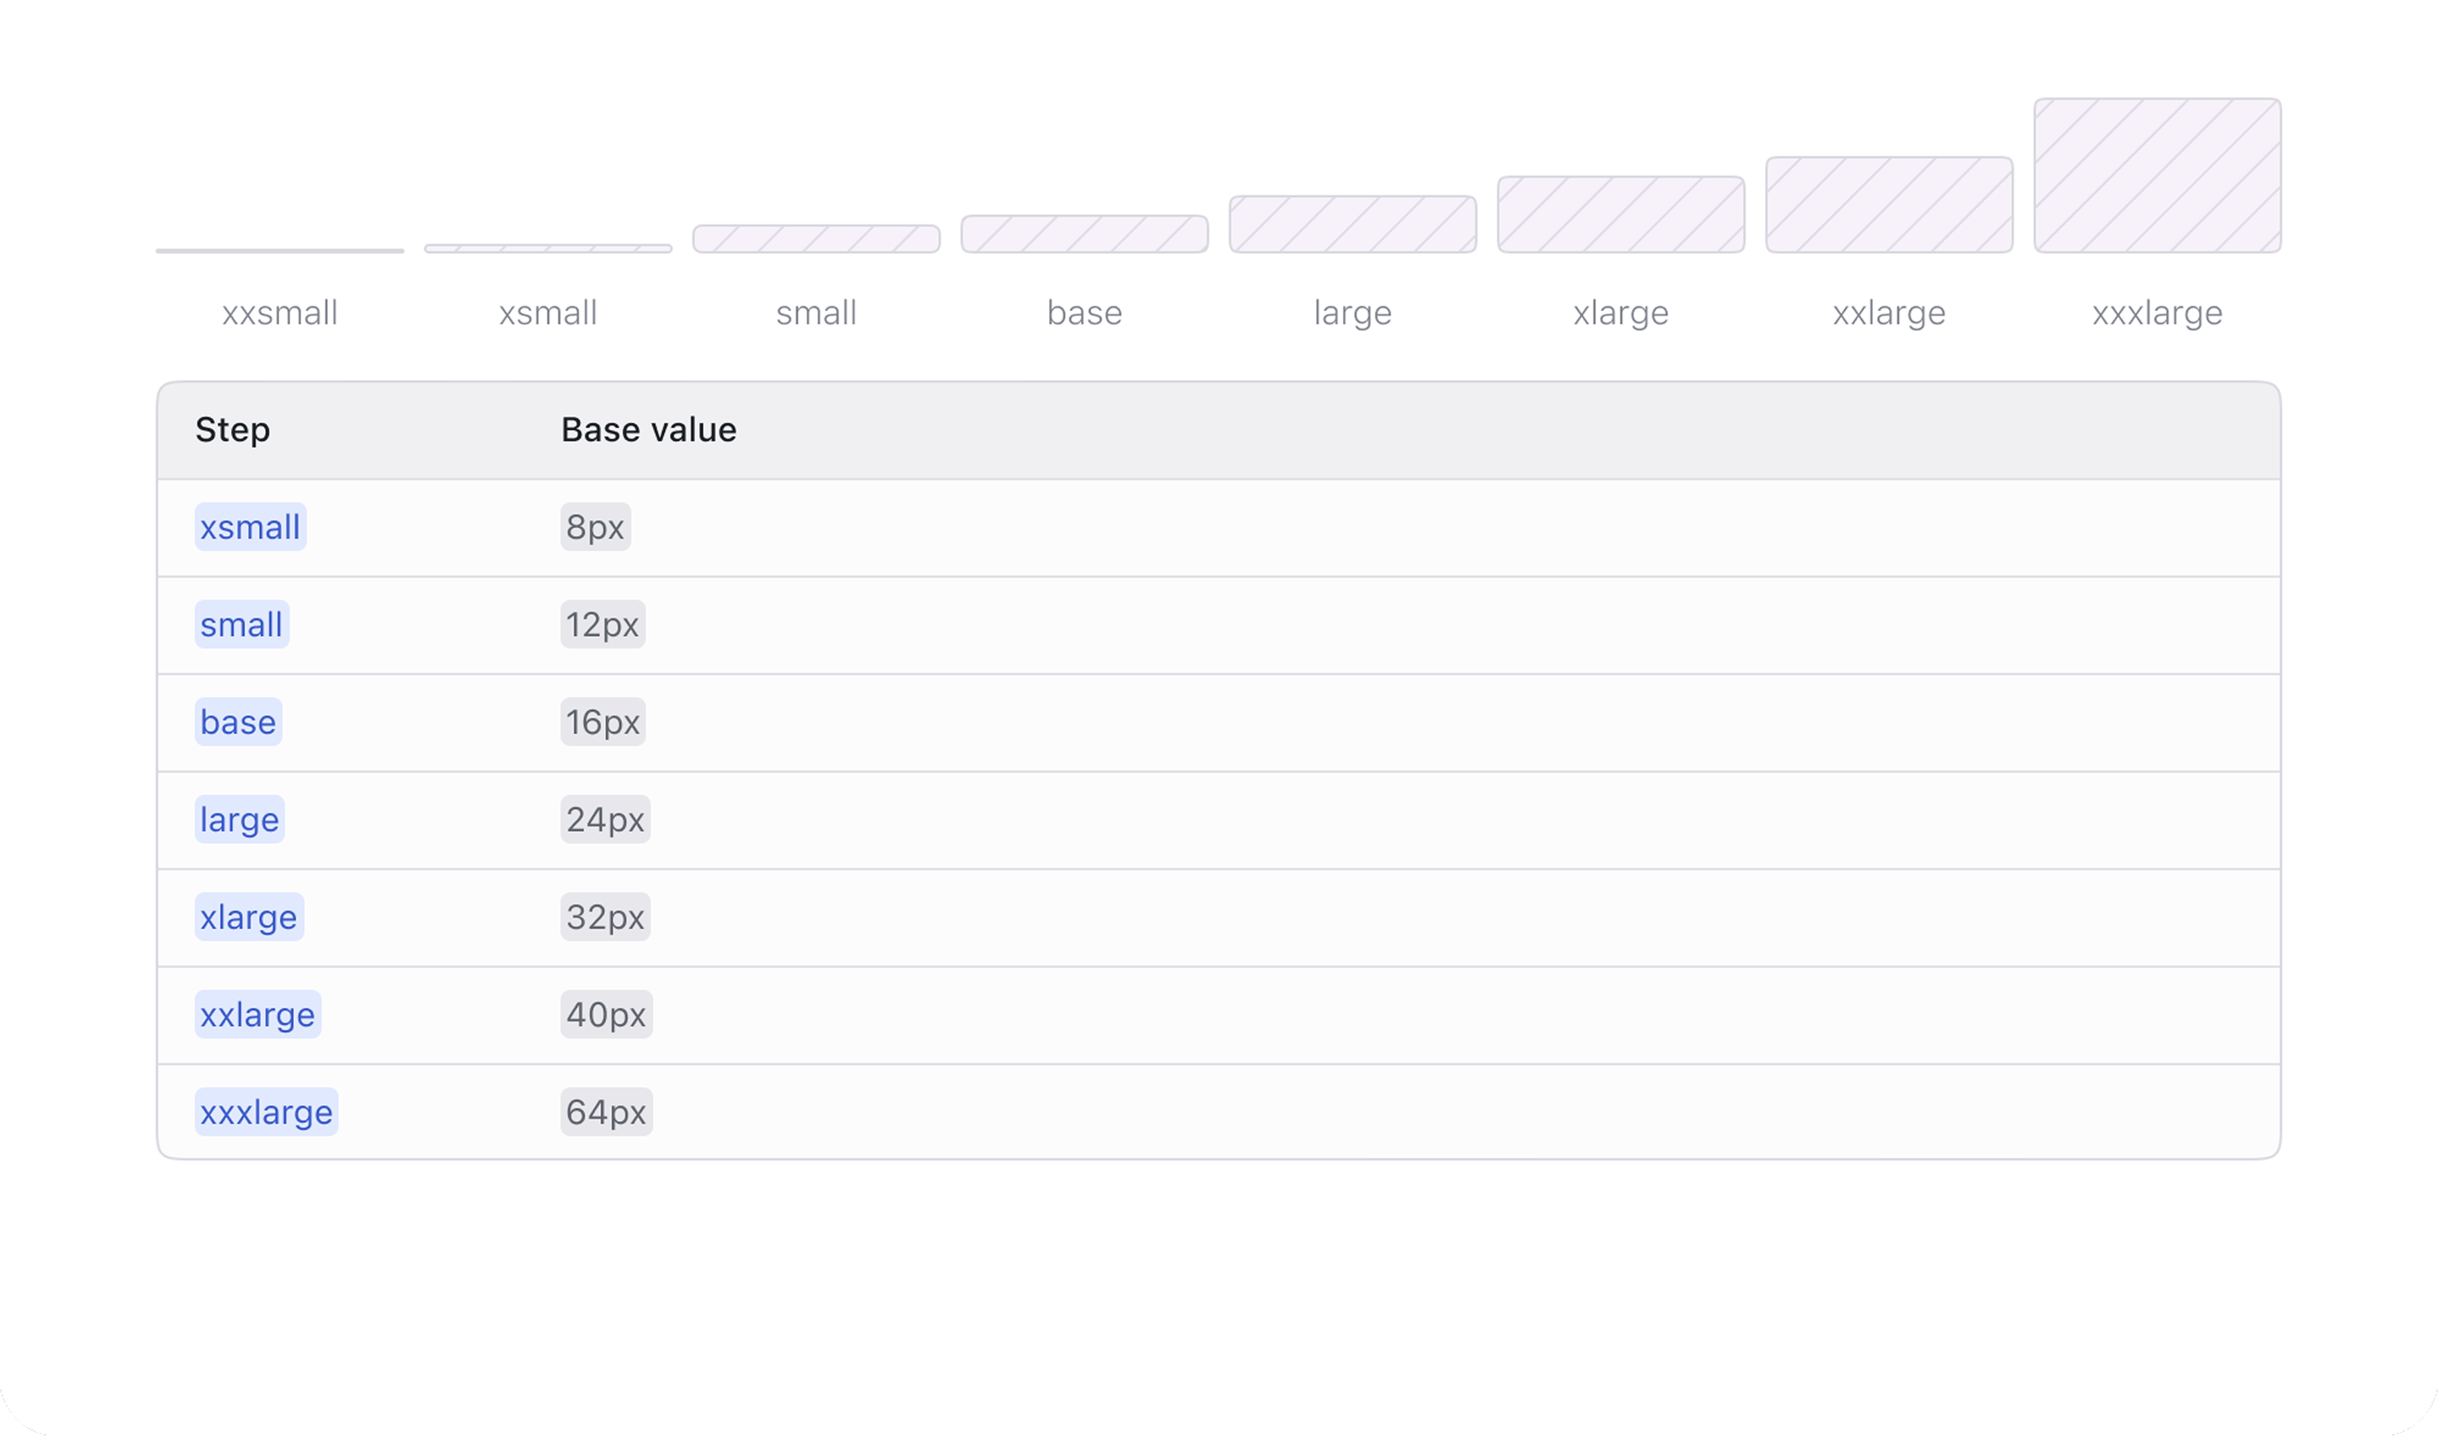Image resolution: width=2438 pixels, height=1436 pixels.
Task: Select the xxlarge token in the table
Action: click(x=258, y=1014)
